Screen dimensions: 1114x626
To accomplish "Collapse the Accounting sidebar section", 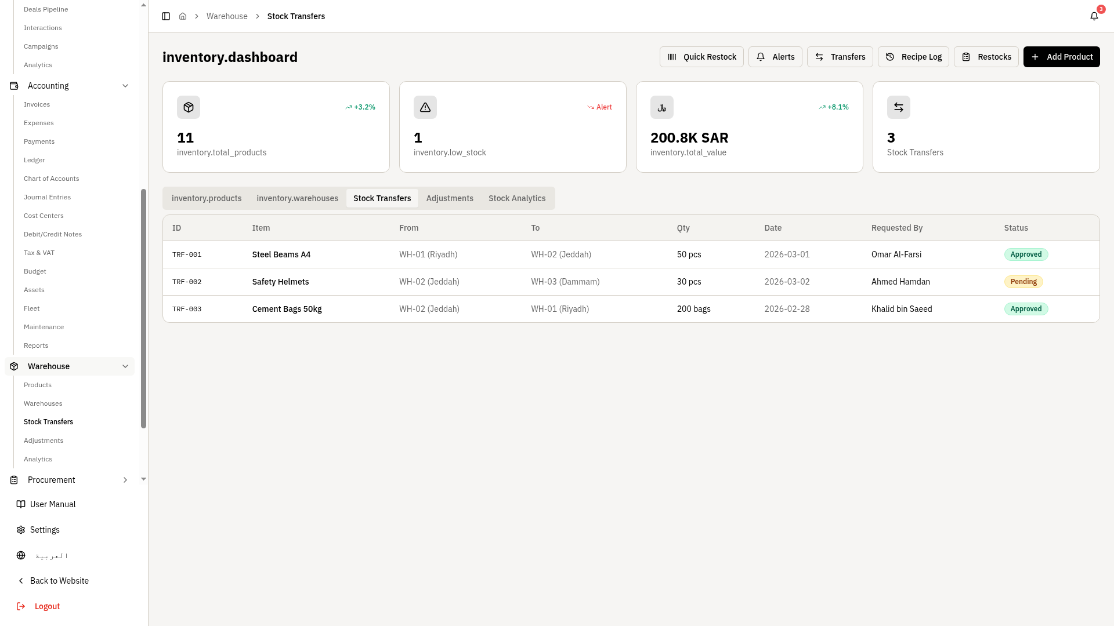I will [x=125, y=86].
